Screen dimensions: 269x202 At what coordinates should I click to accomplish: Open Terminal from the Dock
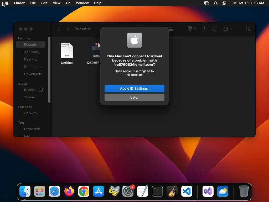click(157, 191)
